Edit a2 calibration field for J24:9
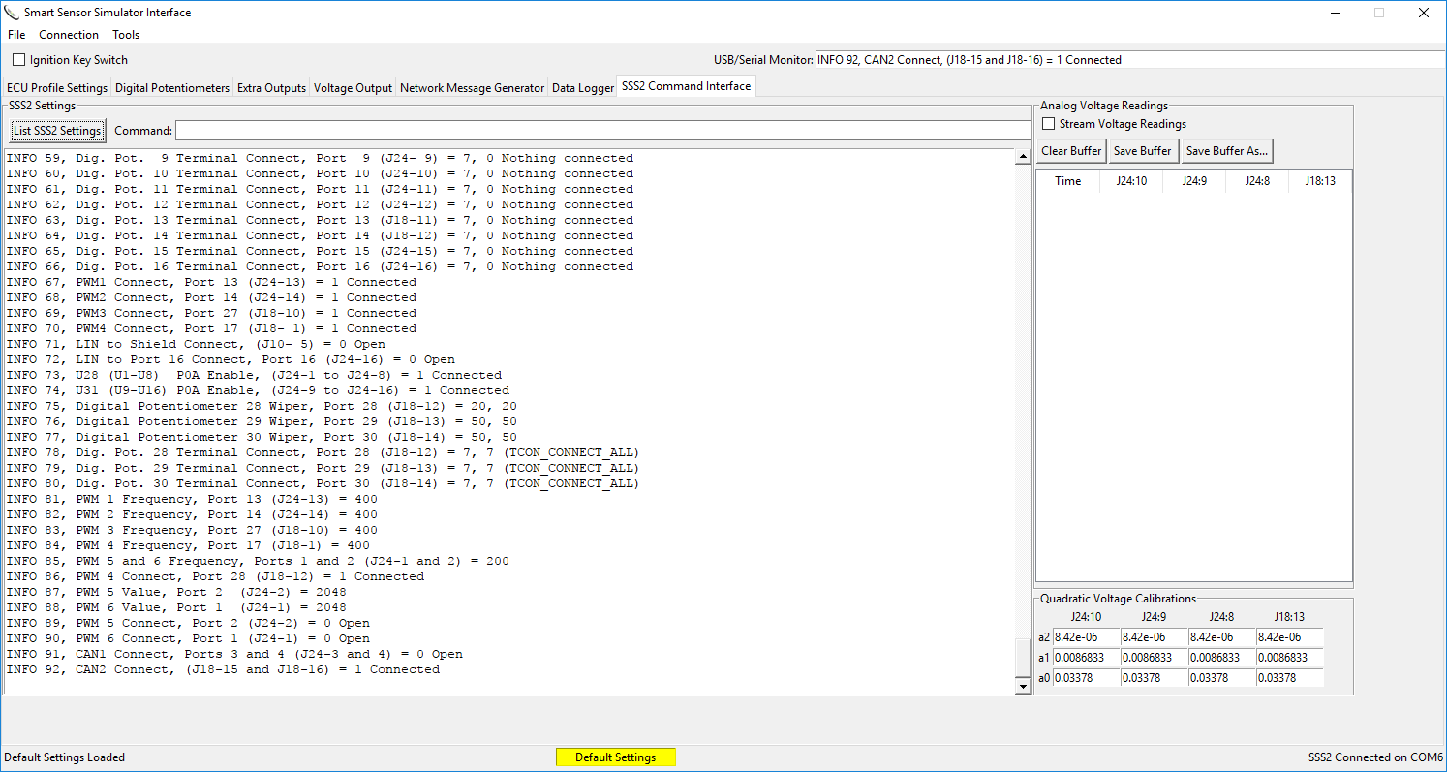The image size is (1447, 772). coord(1154,637)
